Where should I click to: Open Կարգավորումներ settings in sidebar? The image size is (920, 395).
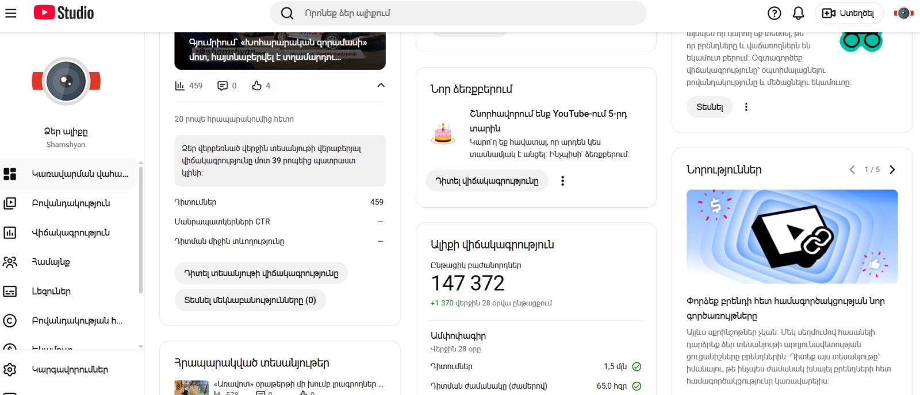tap(69, 370)
